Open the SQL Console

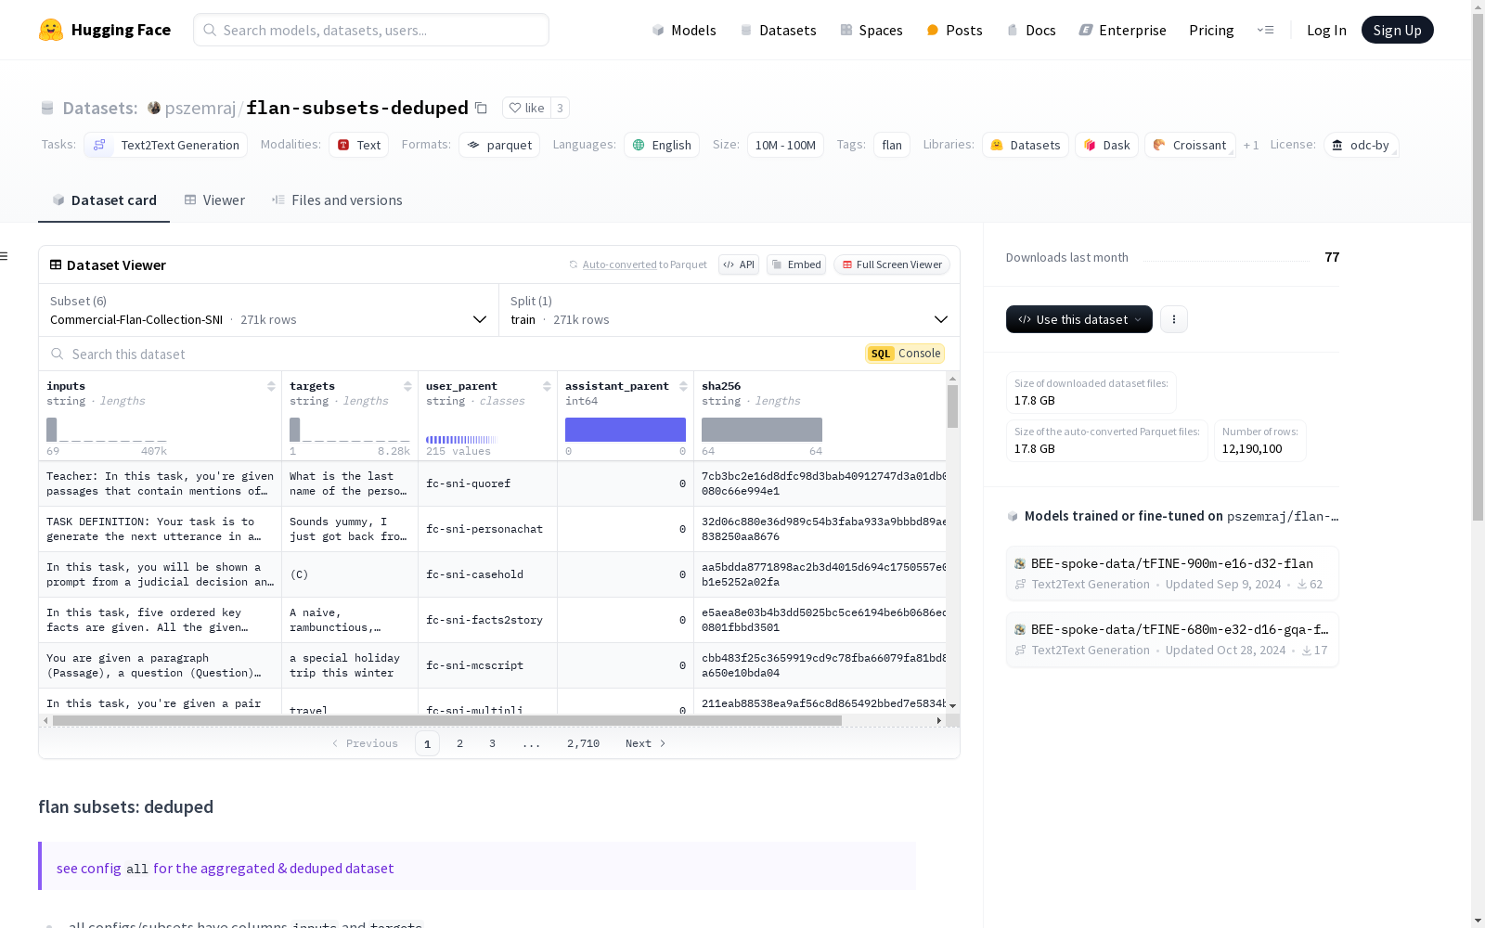pos(905,354)
